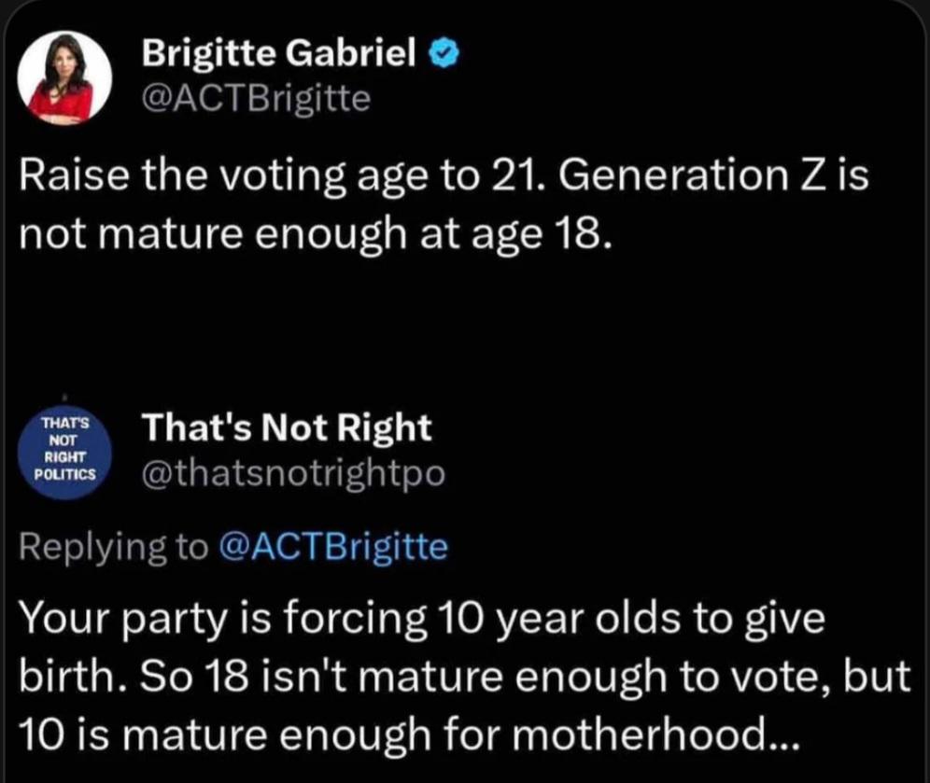This screenshot has width=930, height=783.
Task: Click the "Replying to" label
Action: pos(114,546)
